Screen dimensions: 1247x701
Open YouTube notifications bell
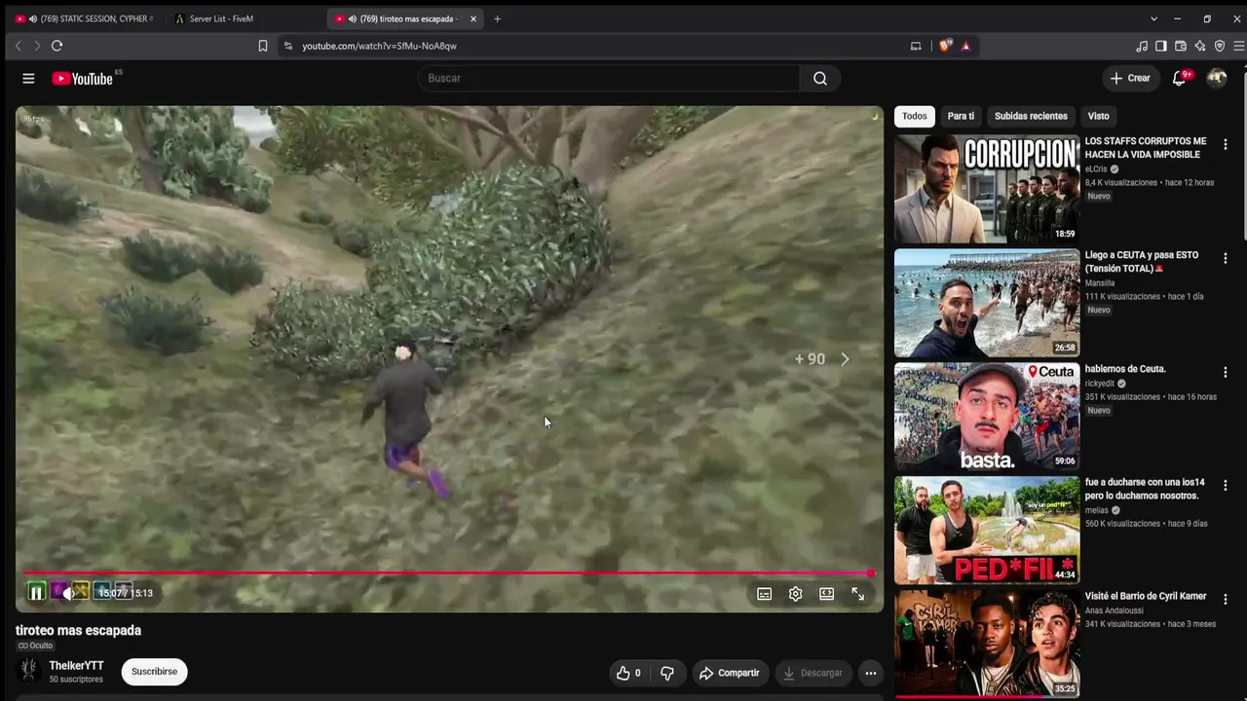tap(1179, 78)
